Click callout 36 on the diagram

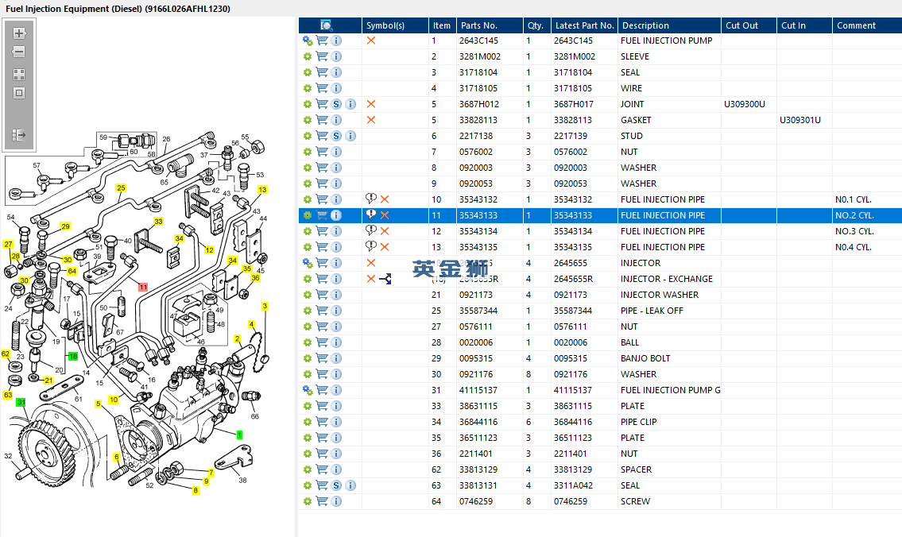point(255,278)
